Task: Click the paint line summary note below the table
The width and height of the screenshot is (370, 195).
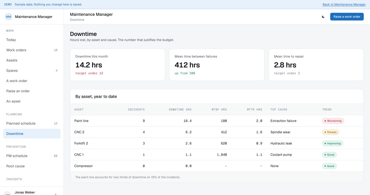Action: click(x=128, y=177)
